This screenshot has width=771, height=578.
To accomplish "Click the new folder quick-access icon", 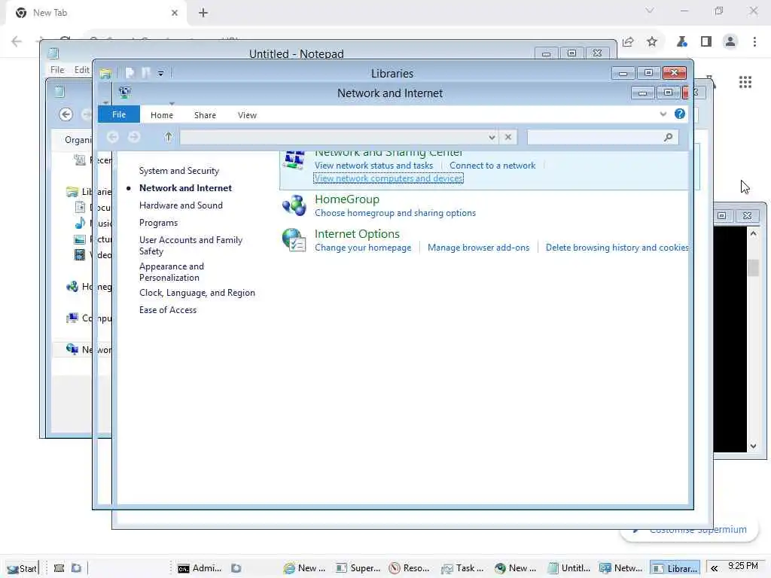I will pyautogui.click(x=145, y=73).
